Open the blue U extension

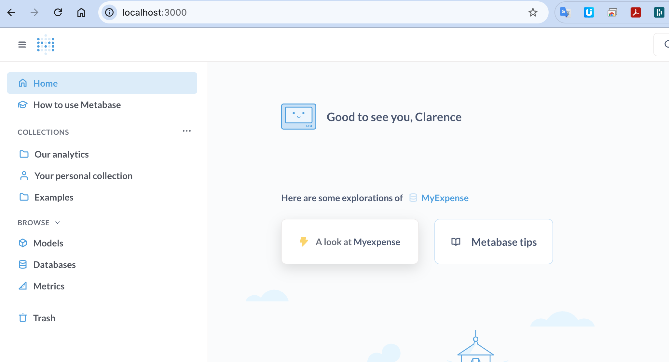pyautogui.click(x=589, y=13)
